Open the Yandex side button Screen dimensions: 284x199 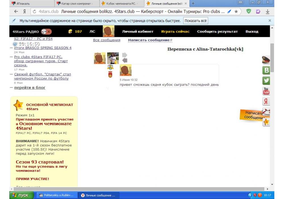click(266, 101)
